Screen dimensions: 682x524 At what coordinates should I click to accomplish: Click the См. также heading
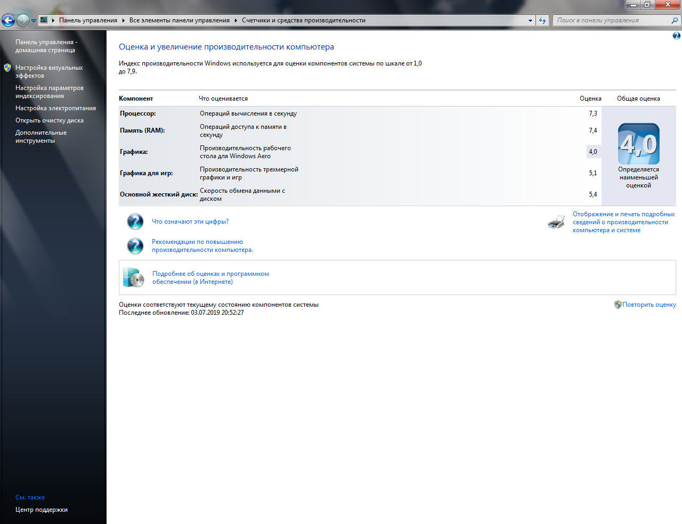click(x=30, y=497)
